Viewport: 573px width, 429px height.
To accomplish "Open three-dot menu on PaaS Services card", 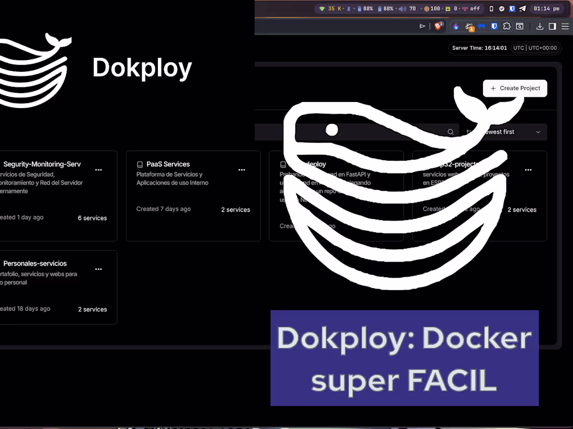I will tap(242, 170).
